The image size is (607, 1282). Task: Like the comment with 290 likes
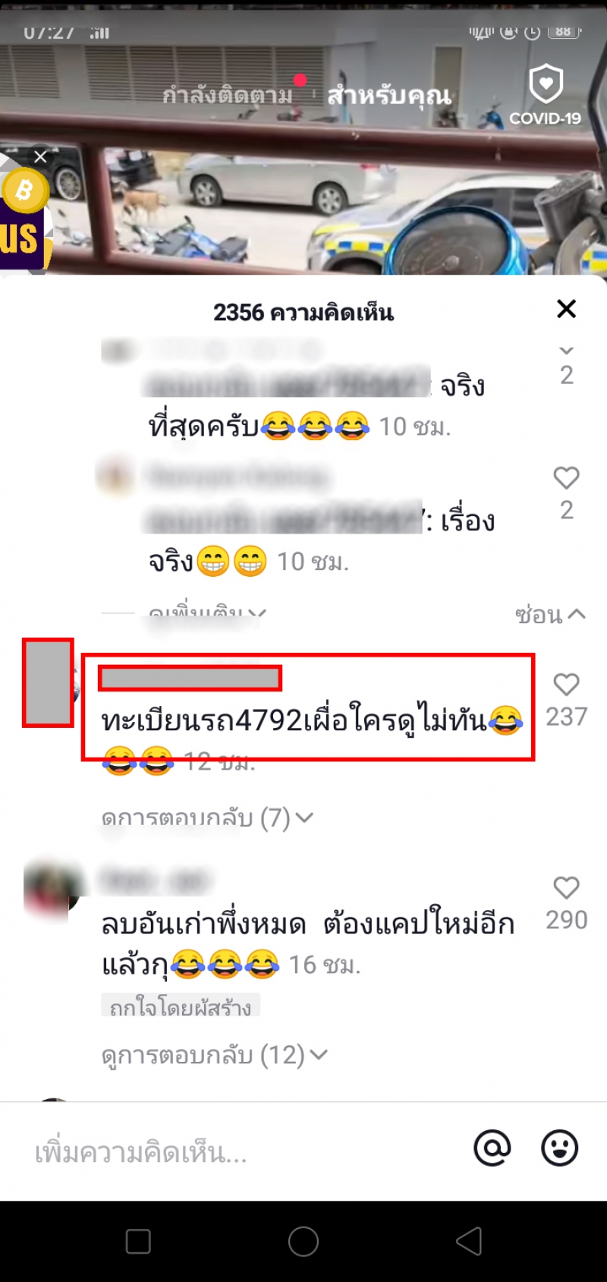point(566,887)
